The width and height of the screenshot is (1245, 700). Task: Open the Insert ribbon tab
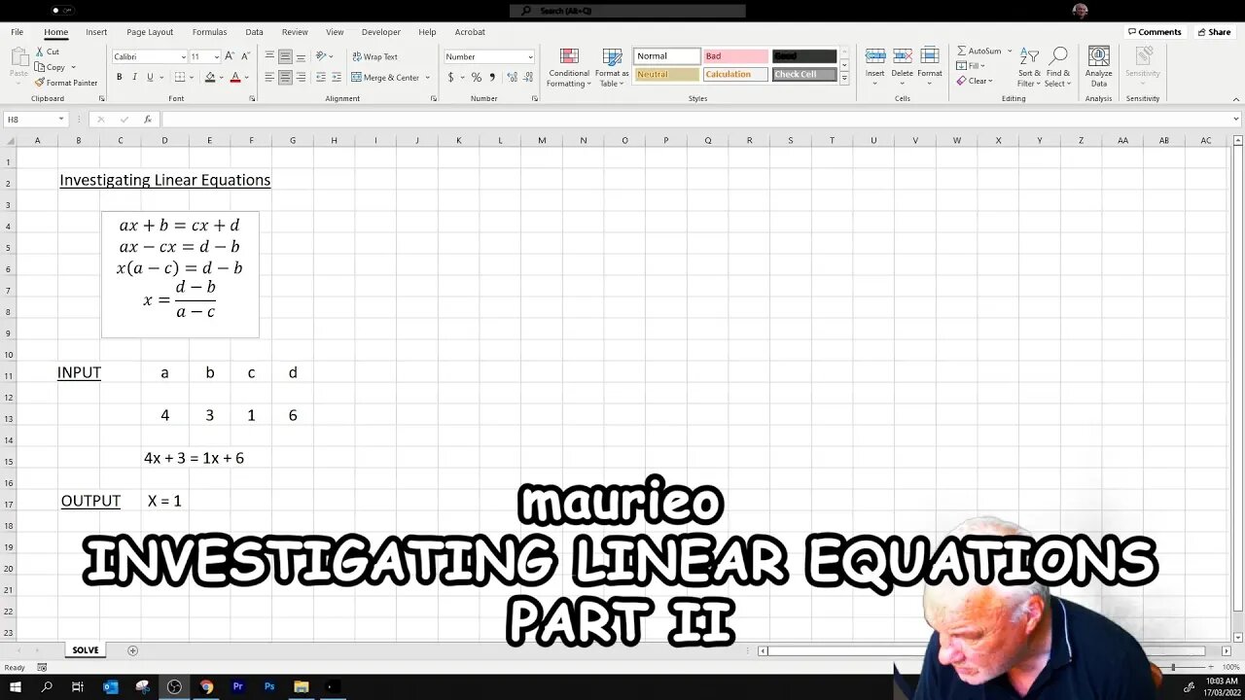96,32
